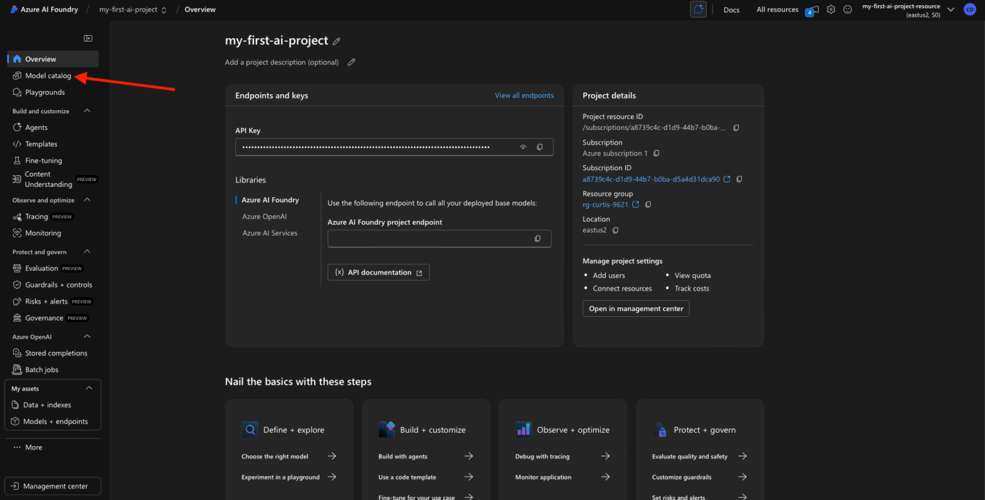The height and width of the screenshot is (500, 985).
Task: Reveal the hidden API Key with eye icon
Action: tap(523, 147)
